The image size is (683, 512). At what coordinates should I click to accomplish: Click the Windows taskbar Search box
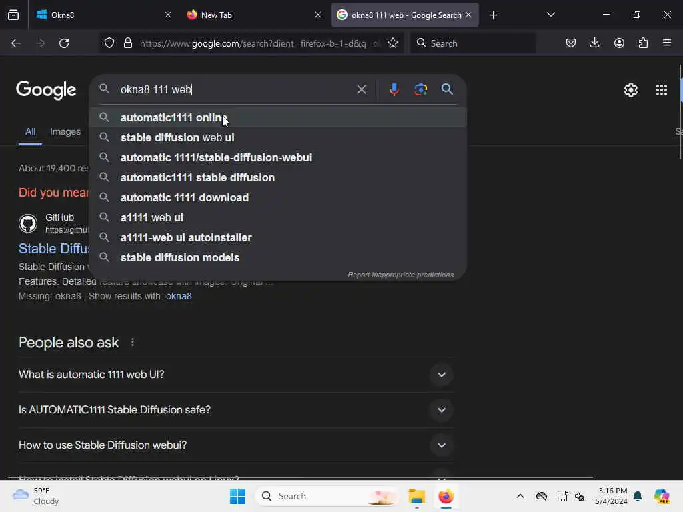click(x=327, y=496)
